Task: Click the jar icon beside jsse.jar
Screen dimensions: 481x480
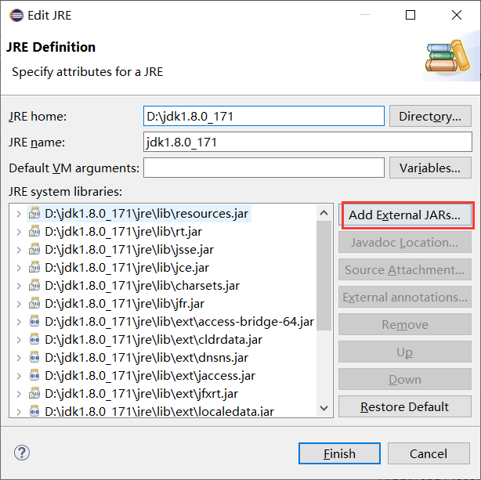Action: (34, 249)
